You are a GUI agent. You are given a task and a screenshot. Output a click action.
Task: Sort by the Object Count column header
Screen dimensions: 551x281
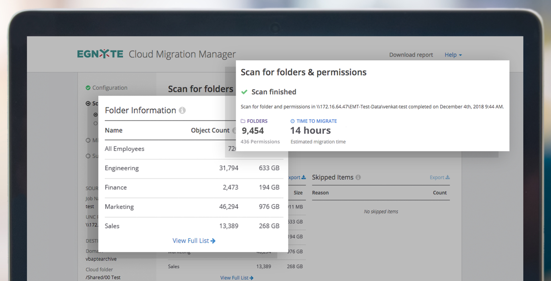[x=210, y=130]
